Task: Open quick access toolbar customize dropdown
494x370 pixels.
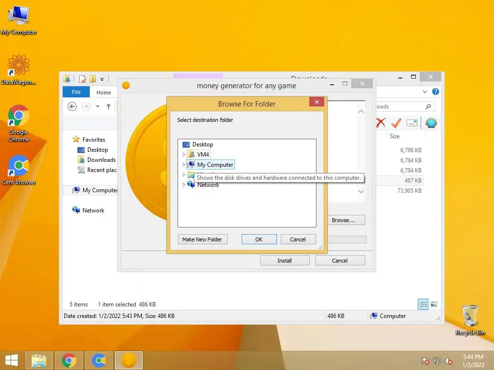Action: coord(102,79)
